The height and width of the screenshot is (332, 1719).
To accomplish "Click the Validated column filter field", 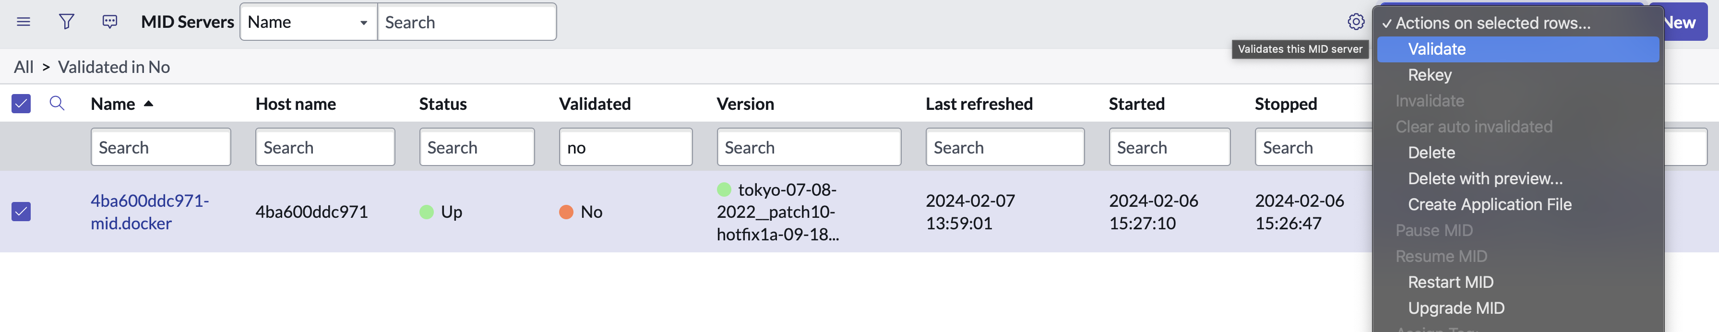I will click(625, 147).
